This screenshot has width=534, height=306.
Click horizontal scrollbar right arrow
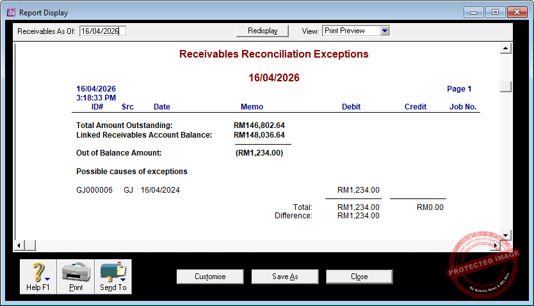[x=495, y=245]
